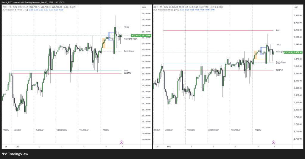Click the Daily Open label on NQ chart
This screenshot has width=305, height=159.
[x=129, y=51]
